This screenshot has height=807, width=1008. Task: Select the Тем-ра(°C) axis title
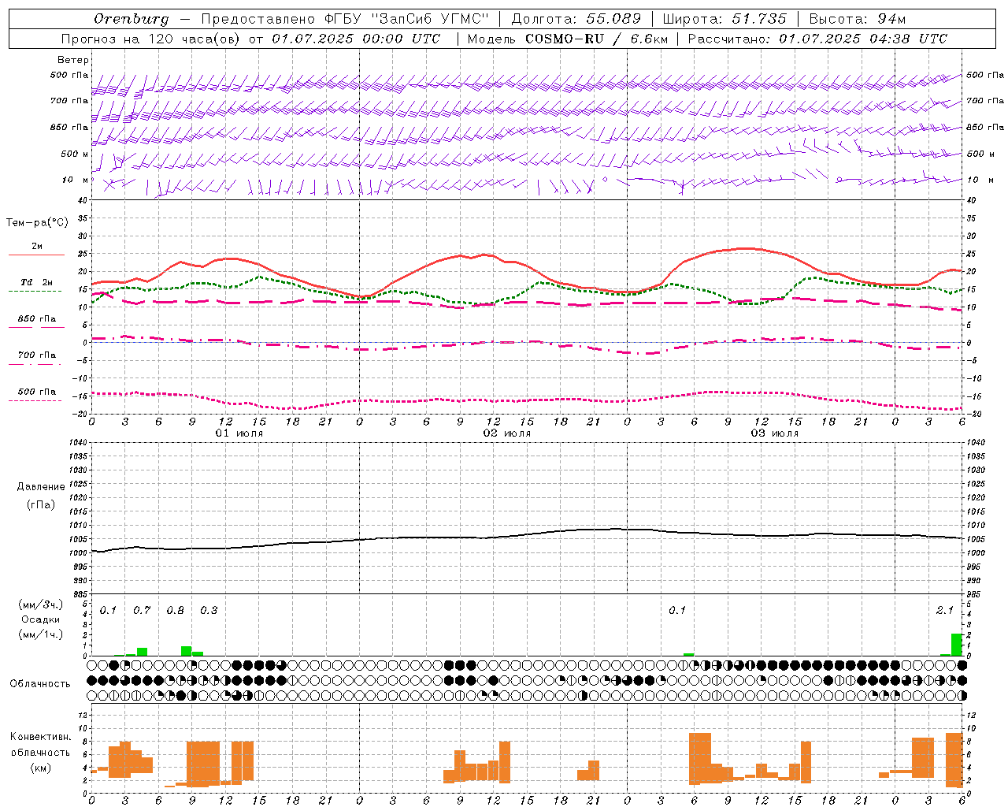[x=37, y=222]
